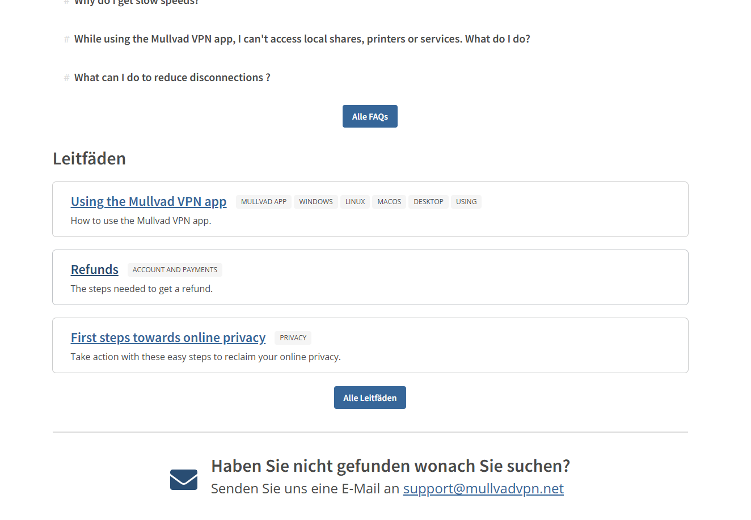Image resolution: width=751 pixels, height=520 pixels.
Task: Click the Alle Leitfäden button
Action: 370,398
